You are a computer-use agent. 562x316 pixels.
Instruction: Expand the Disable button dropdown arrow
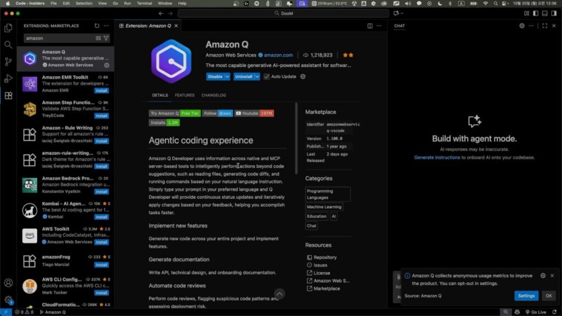(x=227, y=77)
